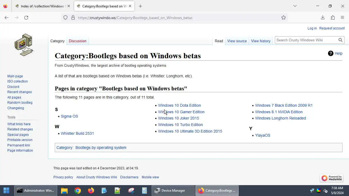
Task: View site security padlock info
Action: (73, 18)
